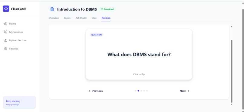
Task: Click the left chevron beside Previous
Action: point(89,91)
